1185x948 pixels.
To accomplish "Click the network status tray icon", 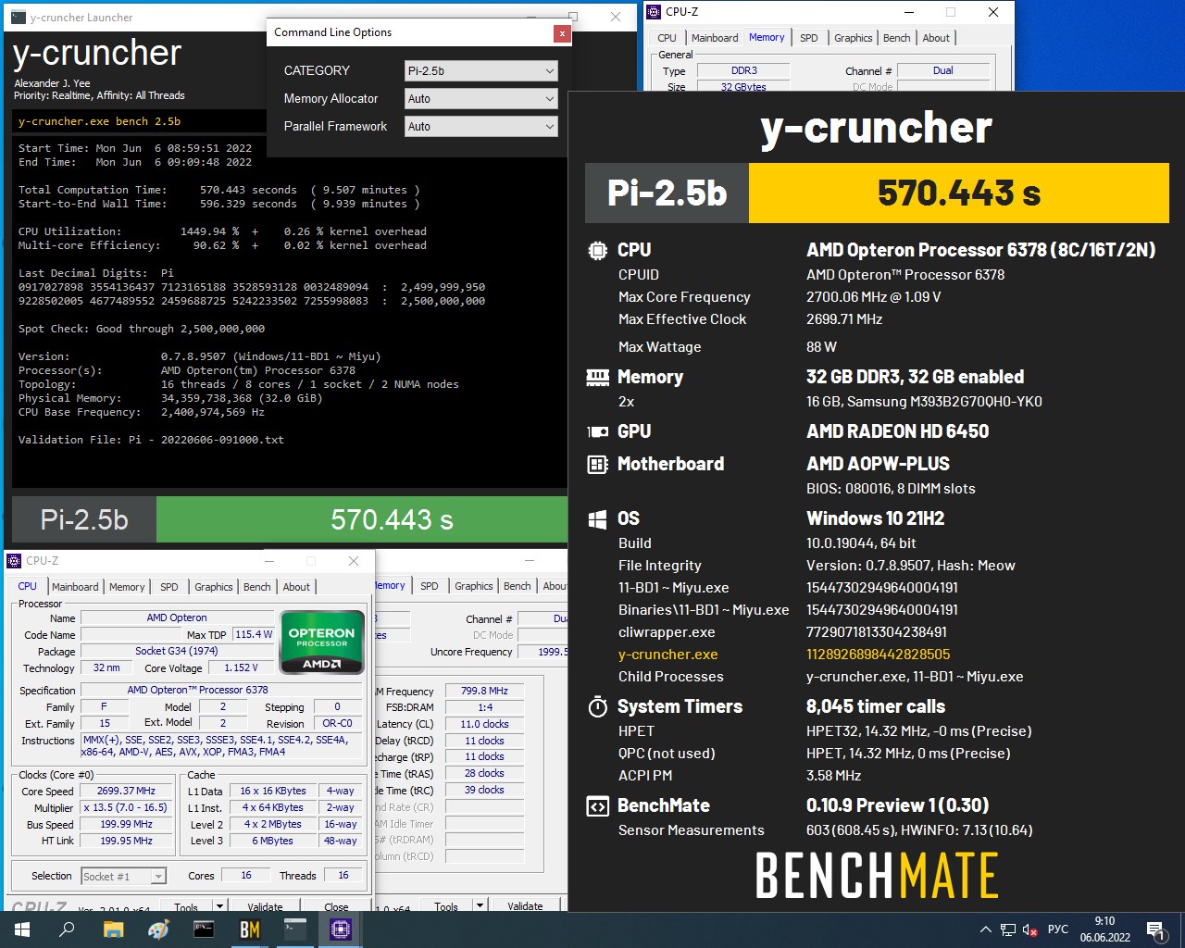I will (x=1008, y=929).
